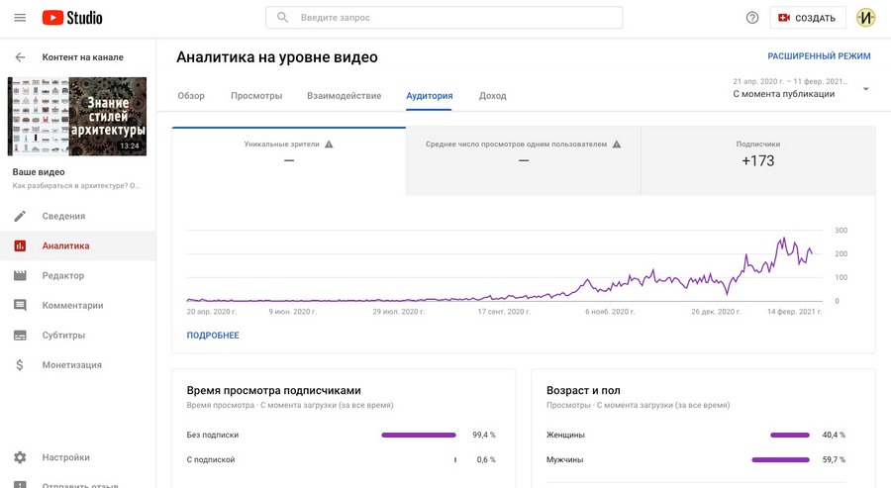The height and width of the screenshot is (488, 891).
Task: Click the РАСШИРЕННЫЙ РЕЖИМ link
Action: [819, 57]
